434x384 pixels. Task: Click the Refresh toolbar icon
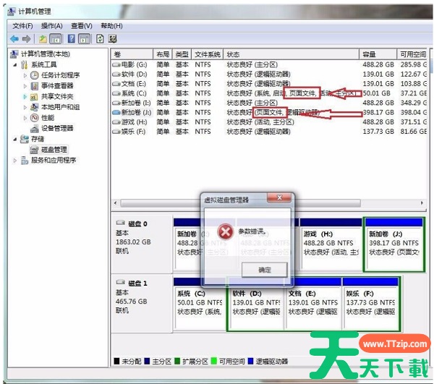[100, 39]
